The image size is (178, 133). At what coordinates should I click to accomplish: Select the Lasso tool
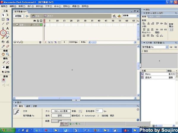8,24
